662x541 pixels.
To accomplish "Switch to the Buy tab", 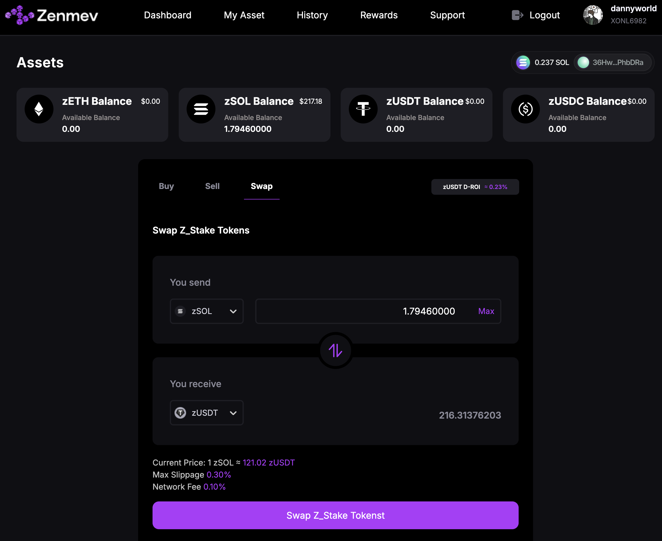I will [x=166, y=186].
